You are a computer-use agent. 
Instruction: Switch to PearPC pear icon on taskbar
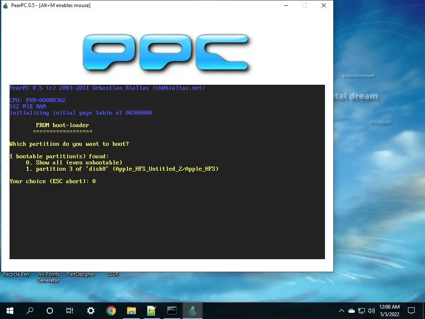coord(193,311)
